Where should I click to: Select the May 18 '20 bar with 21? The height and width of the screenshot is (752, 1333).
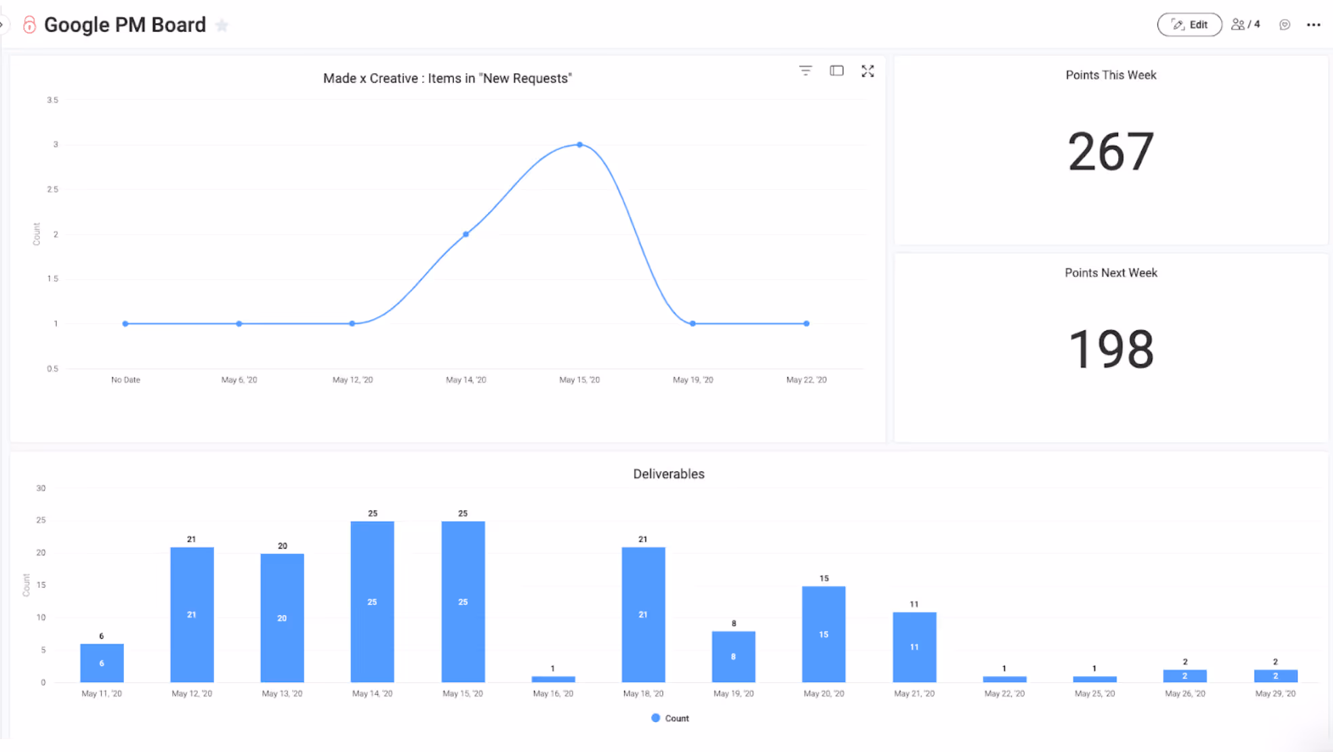click(x=642, y=614)
